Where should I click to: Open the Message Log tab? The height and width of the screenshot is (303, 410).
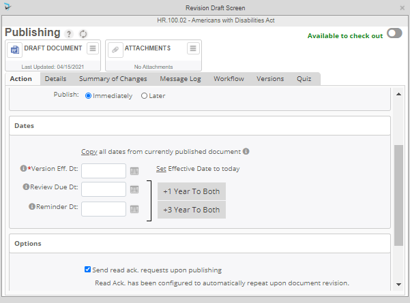pos(180,79)
